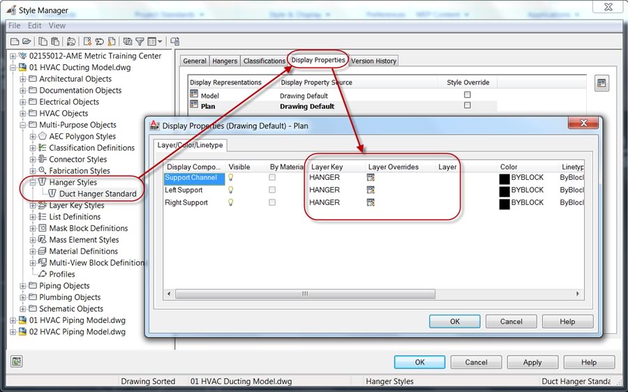Click the Filter Style Type funnel icon
This screenshot has width=628, height=392.
pos(140,42)
